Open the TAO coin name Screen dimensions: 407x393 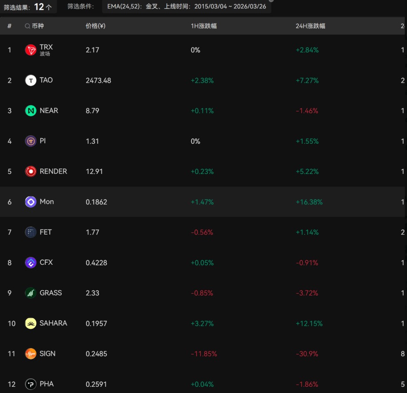tap(46, 80)
